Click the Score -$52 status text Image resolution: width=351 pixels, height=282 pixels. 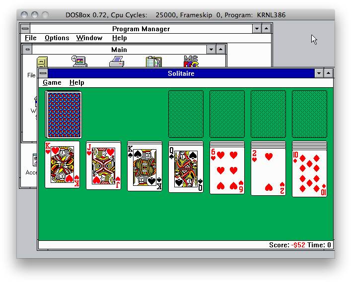(x=287, y=245)
